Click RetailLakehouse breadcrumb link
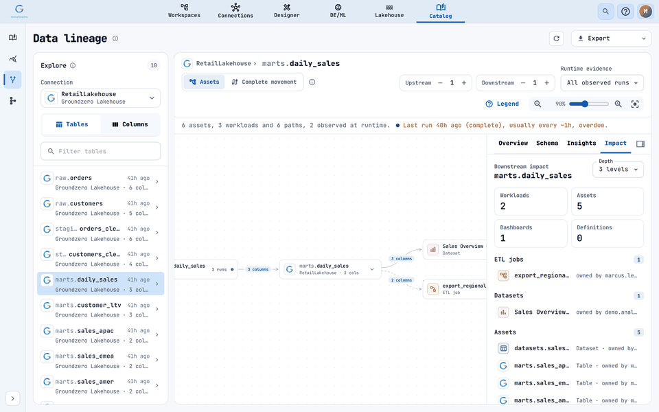Screen dimensions: 659x412 [223, 63]
